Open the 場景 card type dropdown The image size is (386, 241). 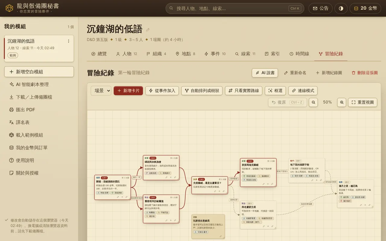[101, 91]
